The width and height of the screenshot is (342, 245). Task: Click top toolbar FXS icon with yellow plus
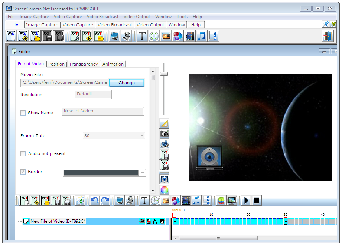coord(87,36)
